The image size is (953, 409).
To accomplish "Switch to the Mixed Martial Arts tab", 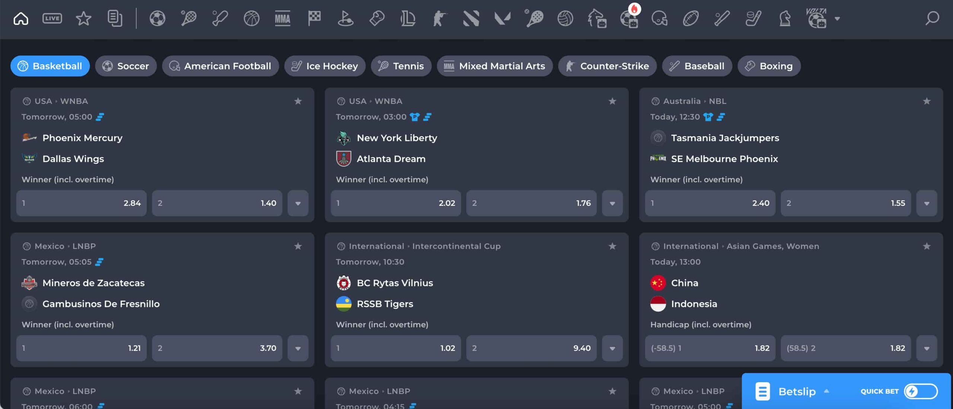I will click(x=495, y=66).
